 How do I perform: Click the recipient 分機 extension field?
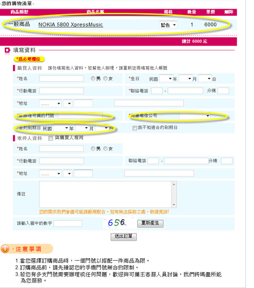point(227,161)
